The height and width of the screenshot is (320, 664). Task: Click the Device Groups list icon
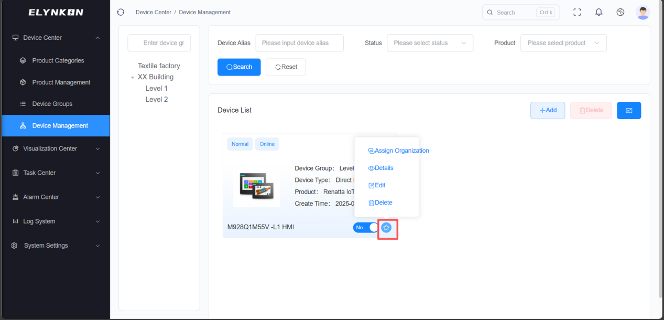pyautogui.click(x=23, y=104)
